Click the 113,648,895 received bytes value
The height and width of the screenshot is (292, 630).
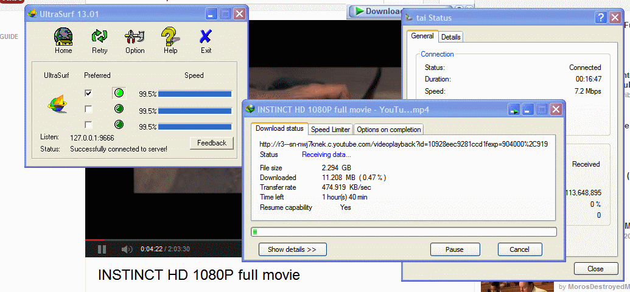pyautogui.click(x=583, y=193)
